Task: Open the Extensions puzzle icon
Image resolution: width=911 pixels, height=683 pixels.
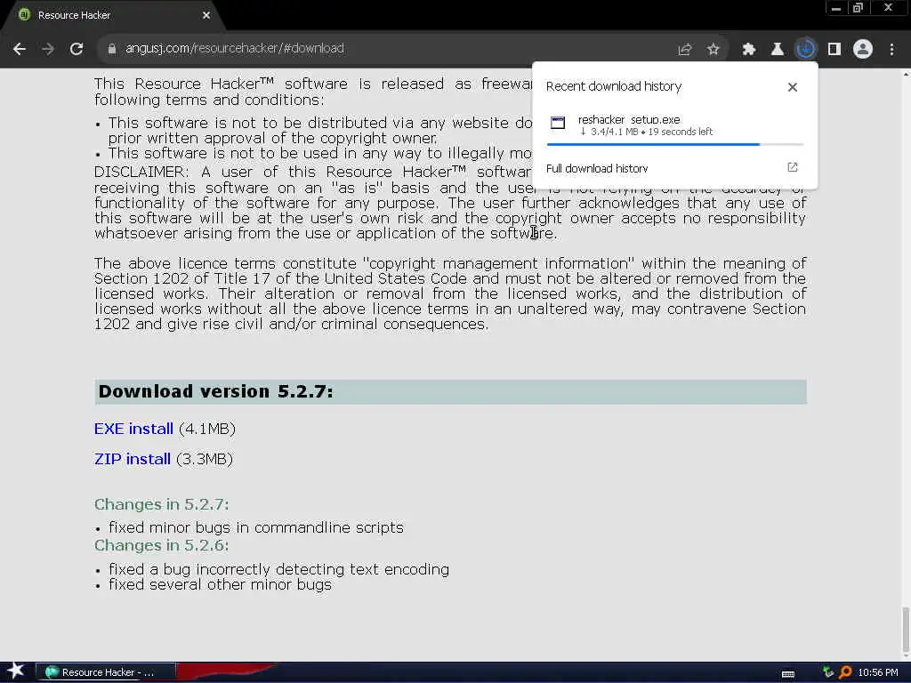Action: [748, 50]
